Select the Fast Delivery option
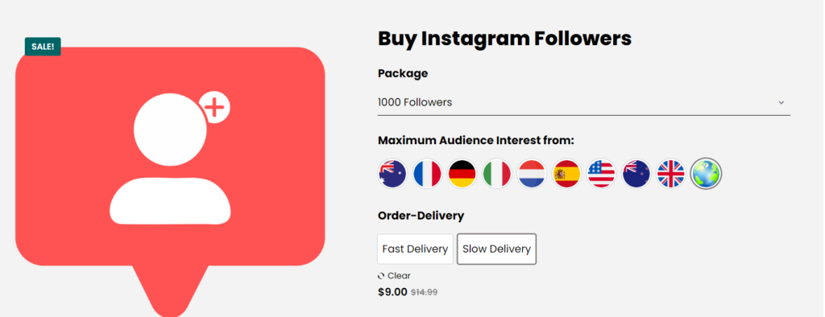 [415, 249]
